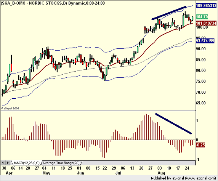Switch to the MACD(12,26,9,C) tab
The width and height of the screenshot is (218, 181).
click(x=26, y=163)
